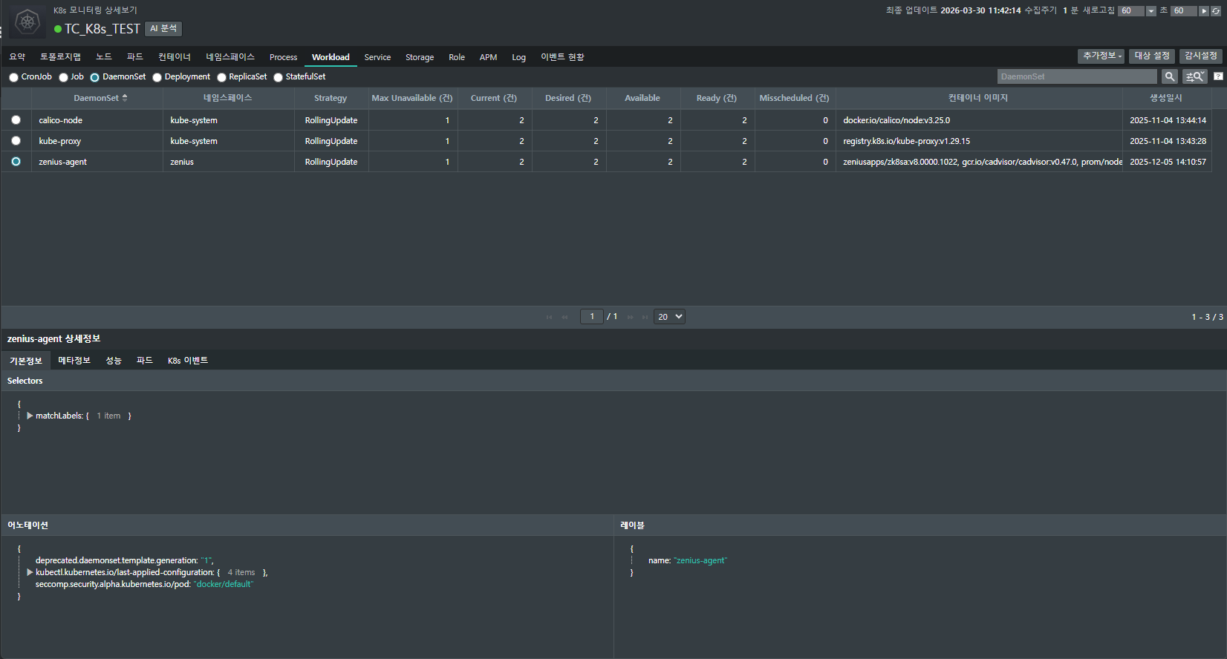The image size is (1227, 659).
Task: Click the 감시설정 button
Action: pos(1200,56)
